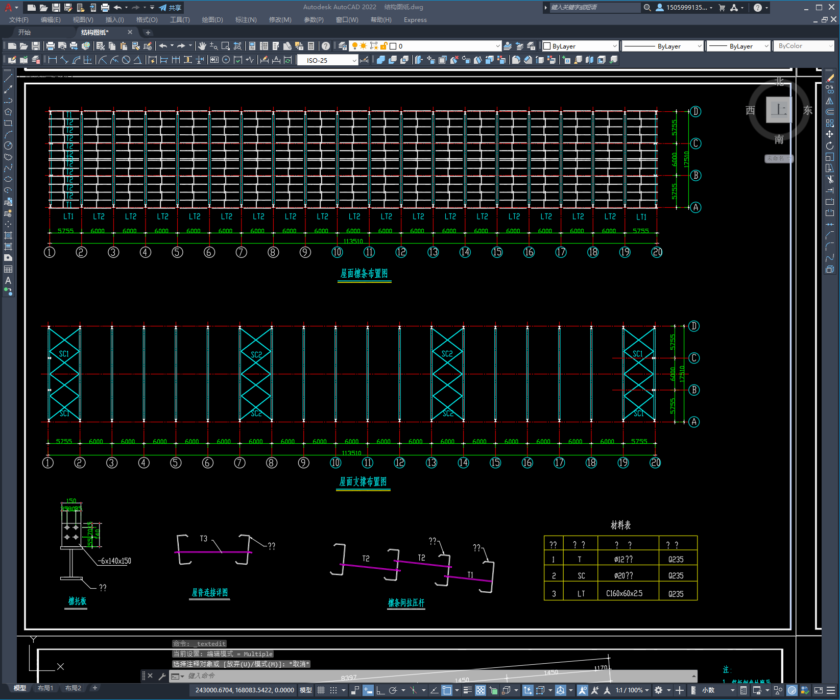Image resolution: width=840 pixels, height=700 pixels.
Task: Click the Linear dimension tool icon
Action: pyautogui.click(x=52, y=60)
